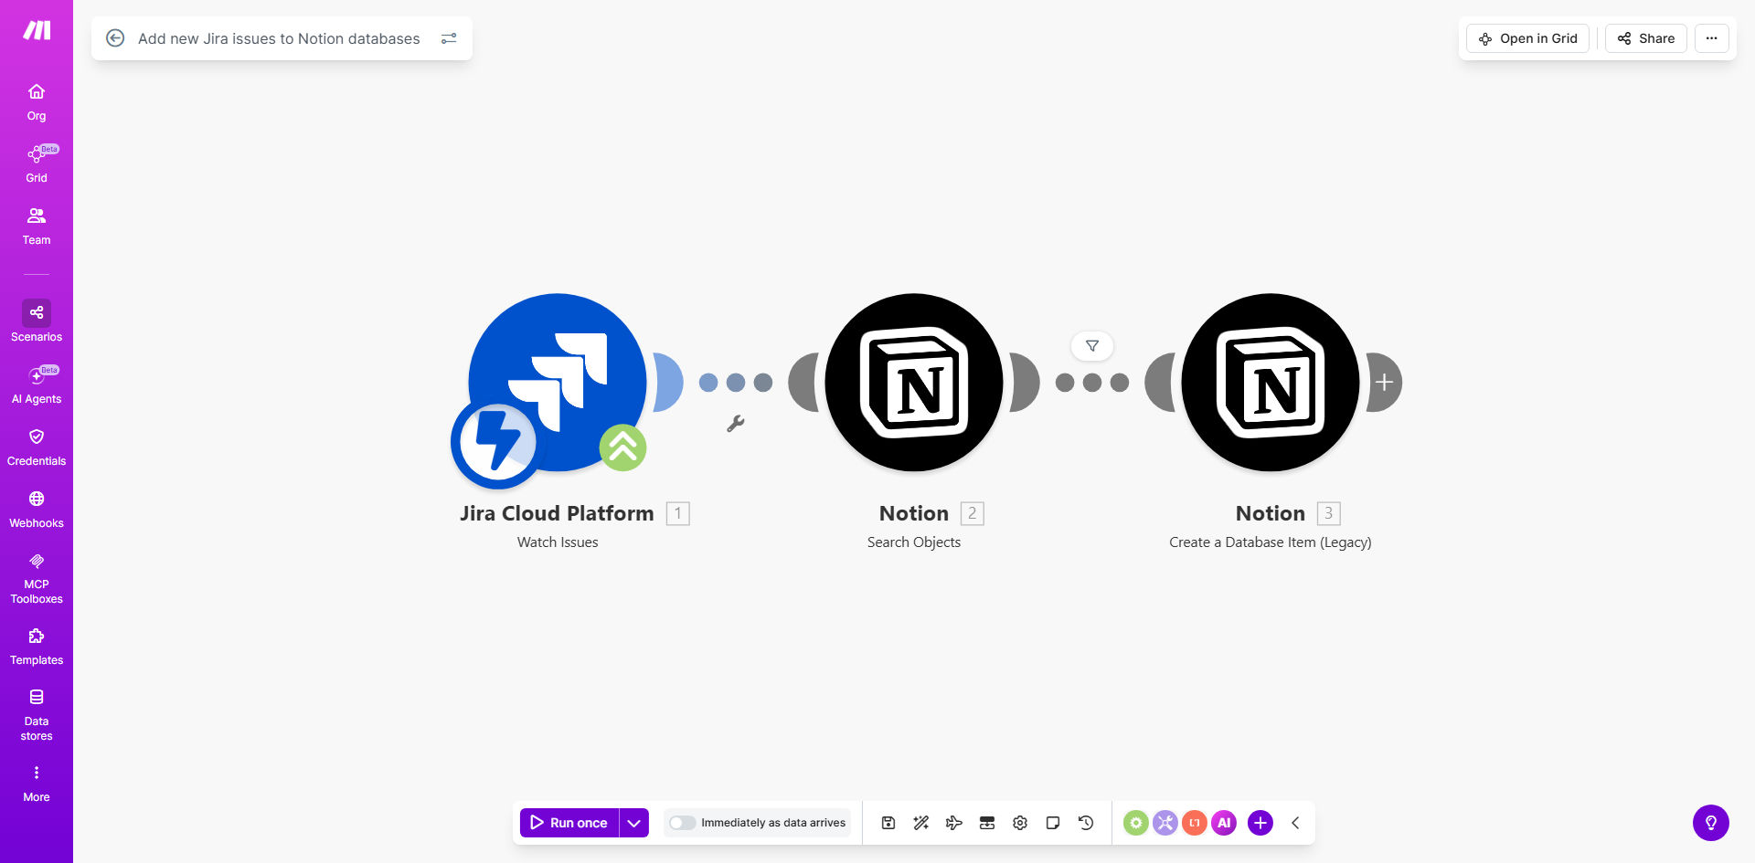Click the filter funnel between Notion modules
Screen dimensions: 1755x863
pyautogui.click(x=1092, y=346)
